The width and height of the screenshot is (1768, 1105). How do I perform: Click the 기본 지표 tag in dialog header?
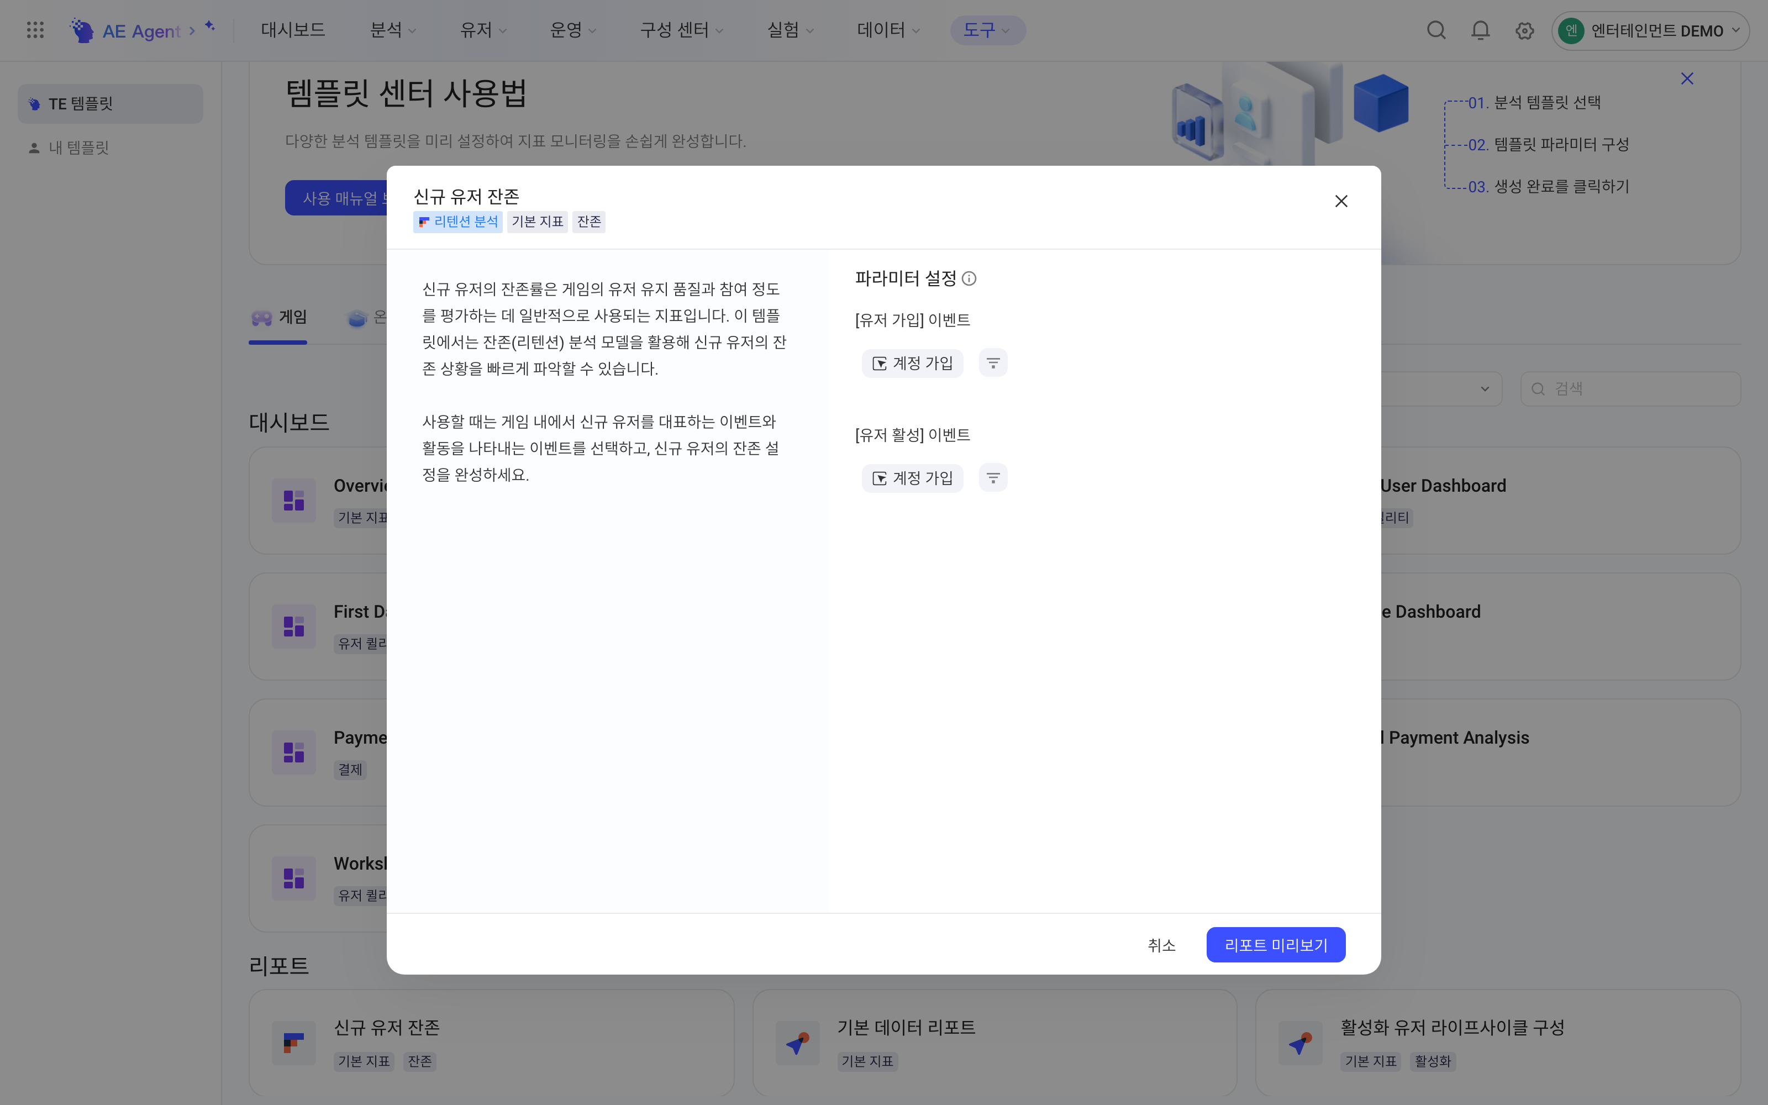[537, 222]
